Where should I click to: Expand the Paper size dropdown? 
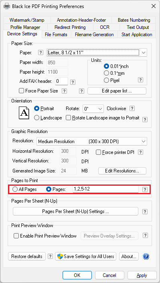click(97, 53)
